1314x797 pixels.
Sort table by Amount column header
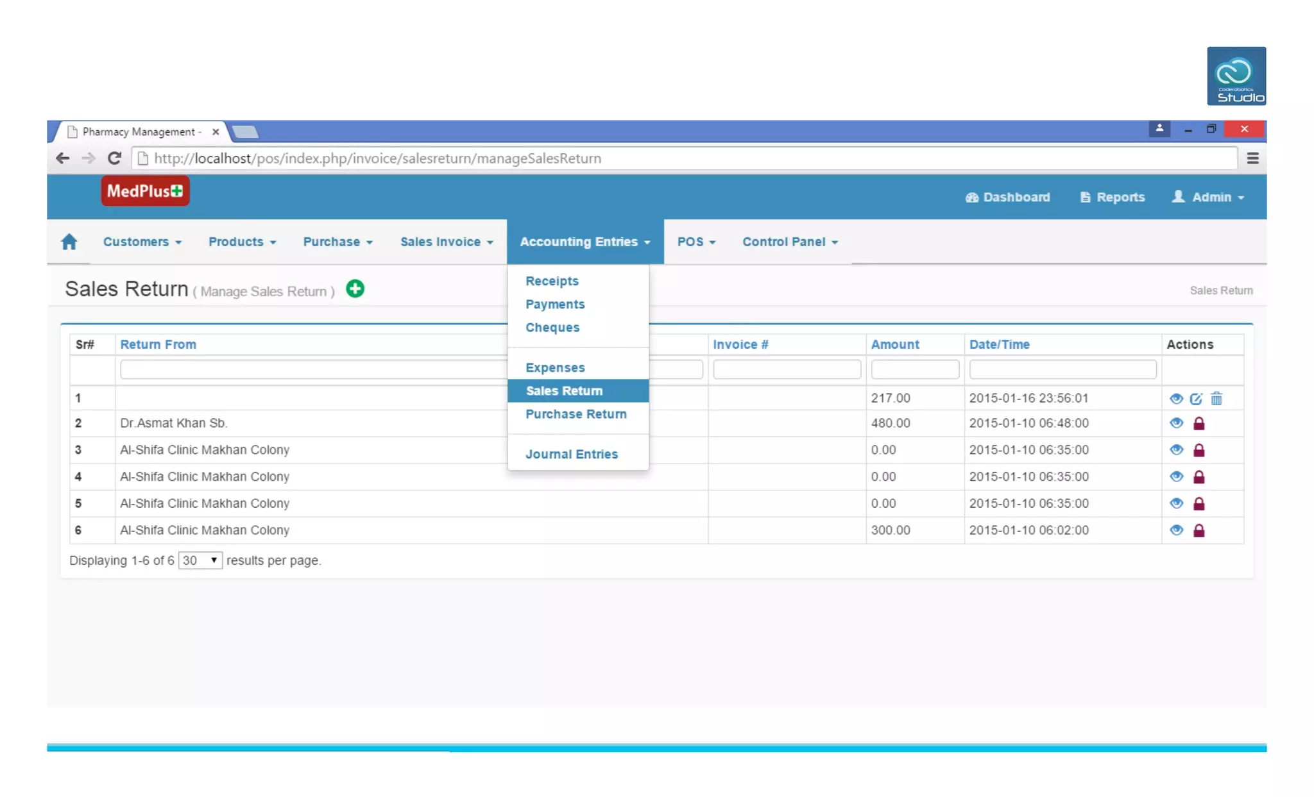(894, 344)
